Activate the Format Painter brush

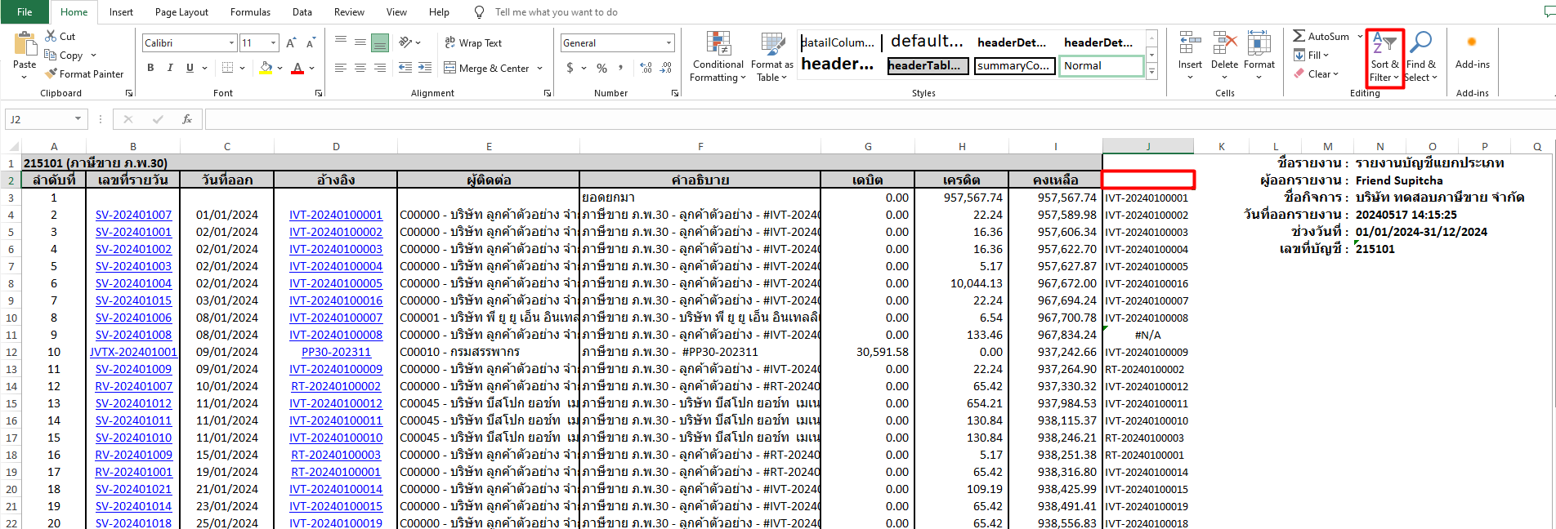tap(51, 73)
